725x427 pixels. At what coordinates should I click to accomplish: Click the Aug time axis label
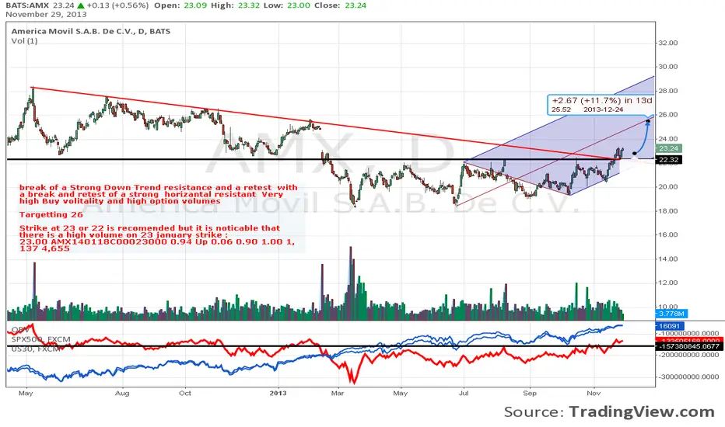coord(122,394)
